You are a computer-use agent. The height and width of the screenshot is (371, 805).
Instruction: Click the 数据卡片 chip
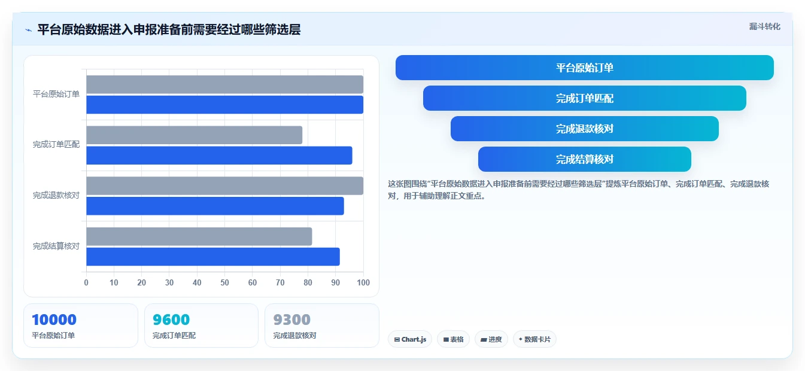click(x=534, y=339)
